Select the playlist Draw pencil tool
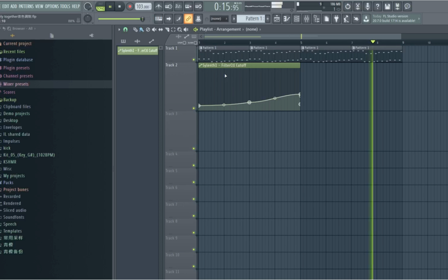The height and width of the screenshot is (280, 448). 135,30
